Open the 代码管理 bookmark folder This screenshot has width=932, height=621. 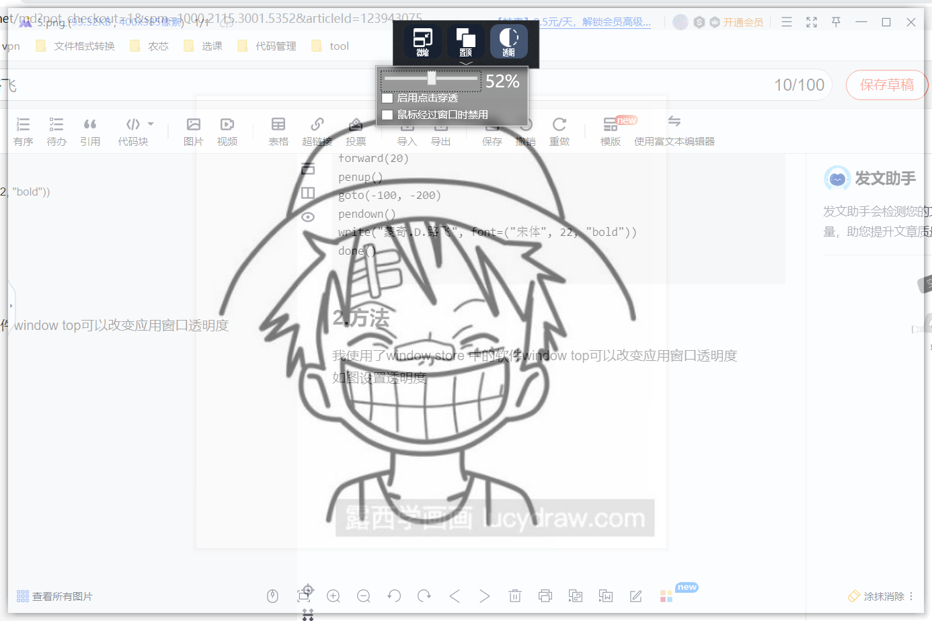tap(267, 46)
